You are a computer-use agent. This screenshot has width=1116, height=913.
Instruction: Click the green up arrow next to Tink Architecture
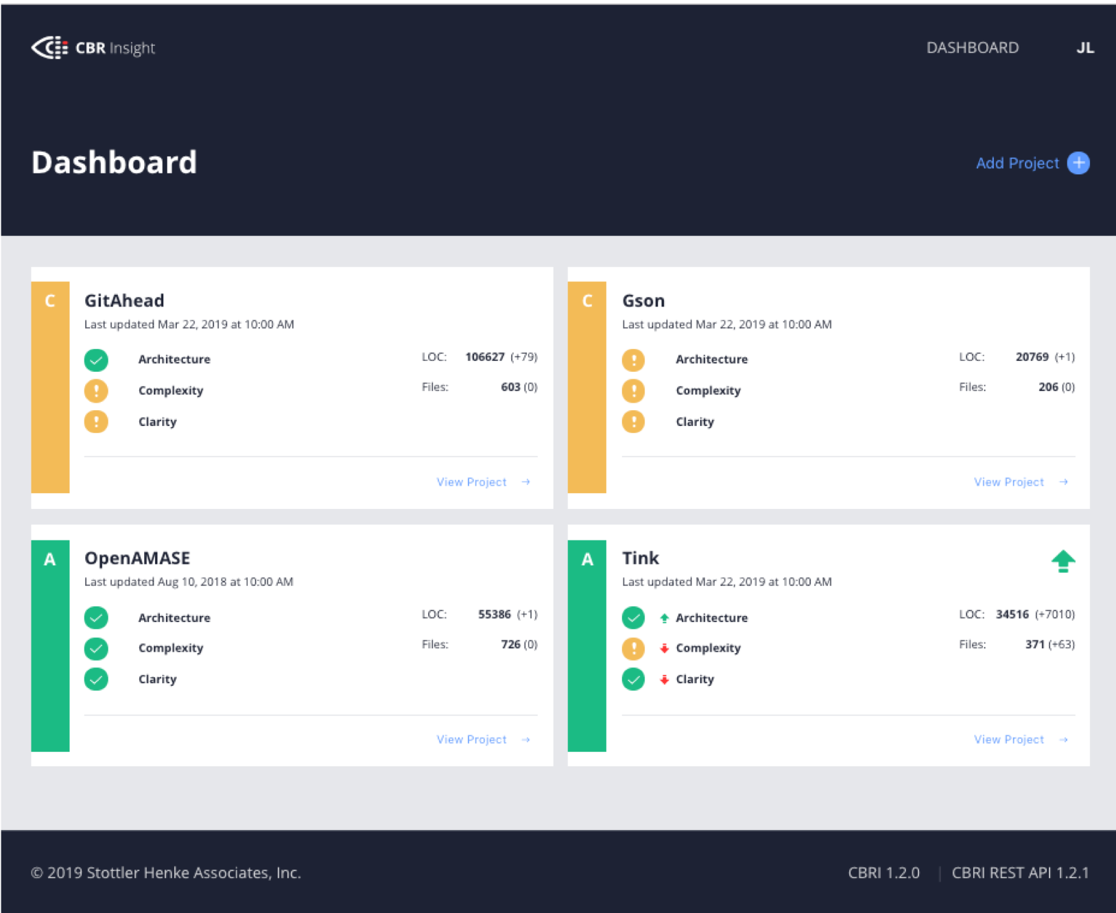[x=663, y=617]
